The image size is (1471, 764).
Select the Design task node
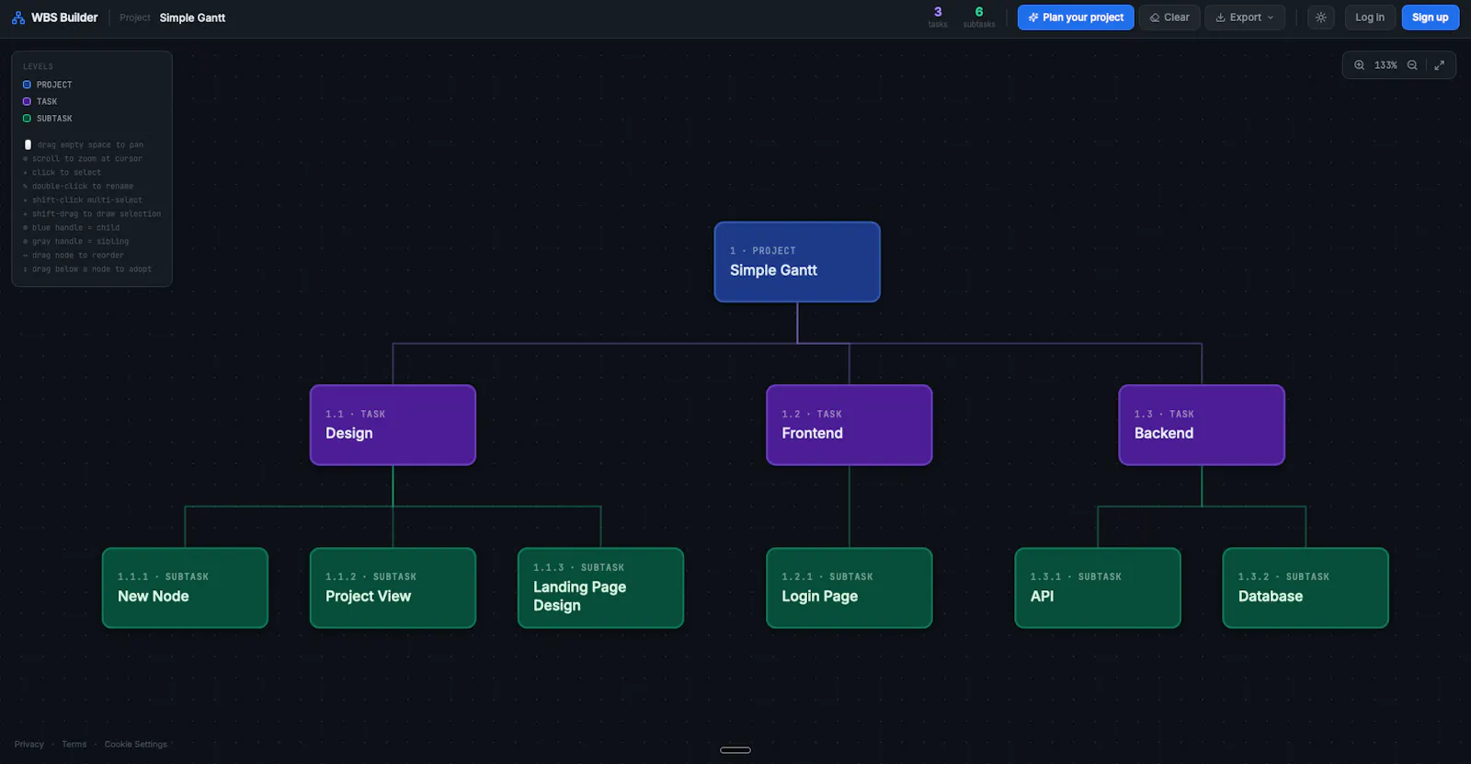tap(393, 425)
